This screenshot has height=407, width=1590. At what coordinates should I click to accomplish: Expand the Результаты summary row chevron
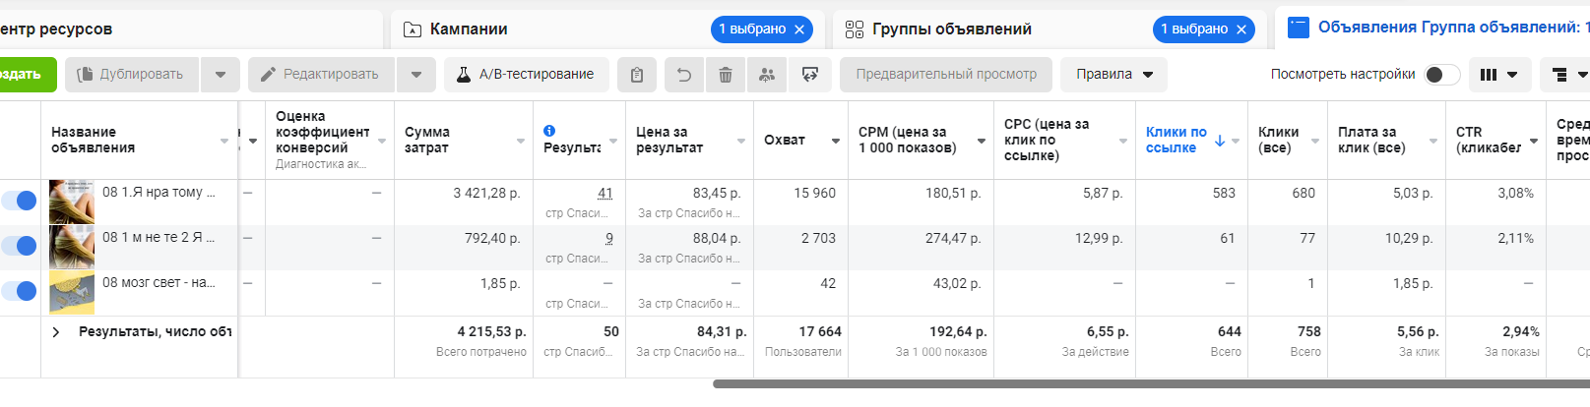click(56, 332)
